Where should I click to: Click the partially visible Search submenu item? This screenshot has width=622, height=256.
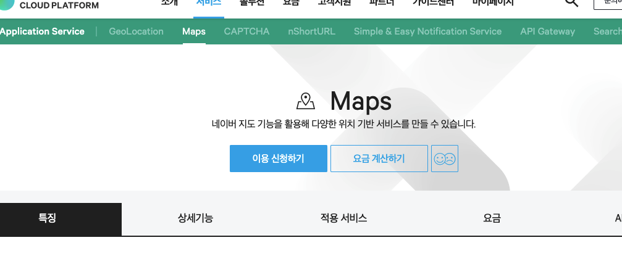pyautogui.click(x=607, y=31)
